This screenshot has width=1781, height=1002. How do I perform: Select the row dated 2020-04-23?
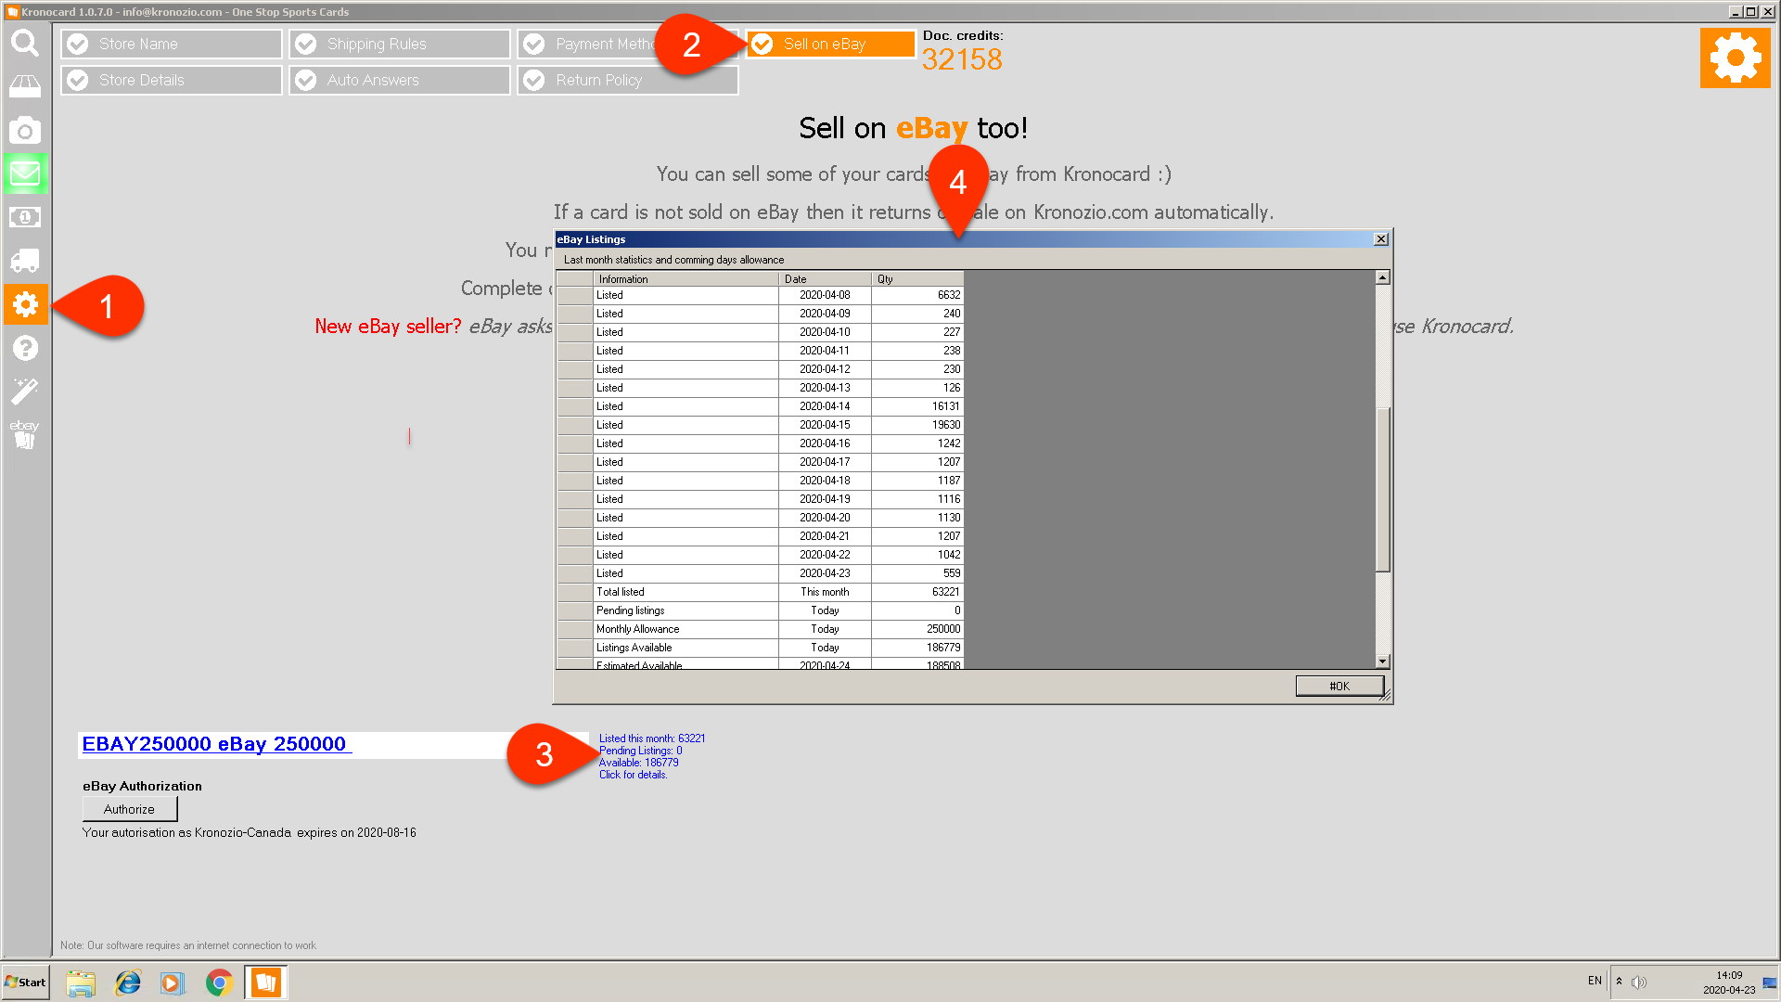(760, 573)
